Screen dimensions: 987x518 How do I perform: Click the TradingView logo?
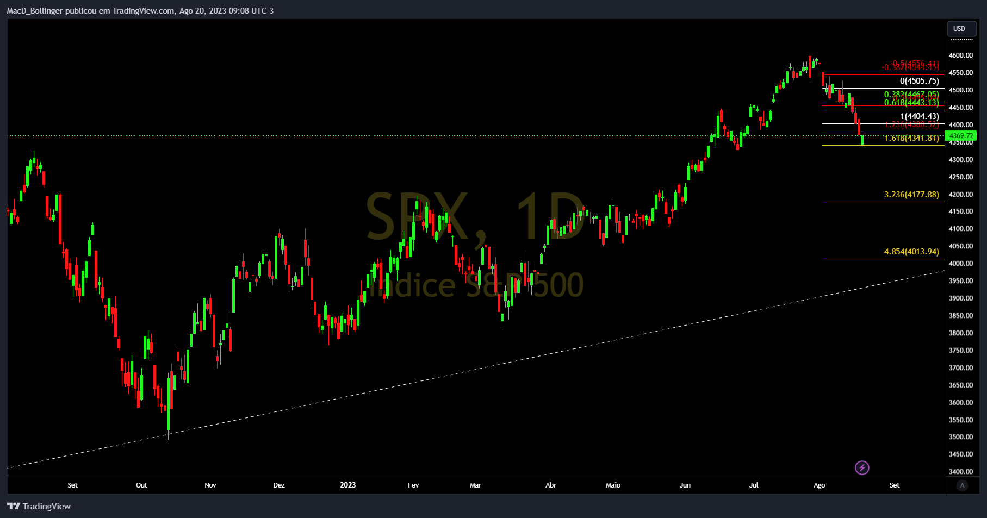click(x=39, y=506)
